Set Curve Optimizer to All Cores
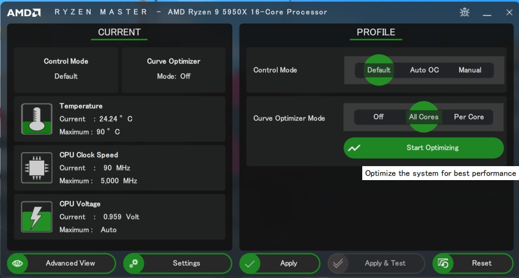The height and width of the screenshot is (278, 519). [424, 117]
